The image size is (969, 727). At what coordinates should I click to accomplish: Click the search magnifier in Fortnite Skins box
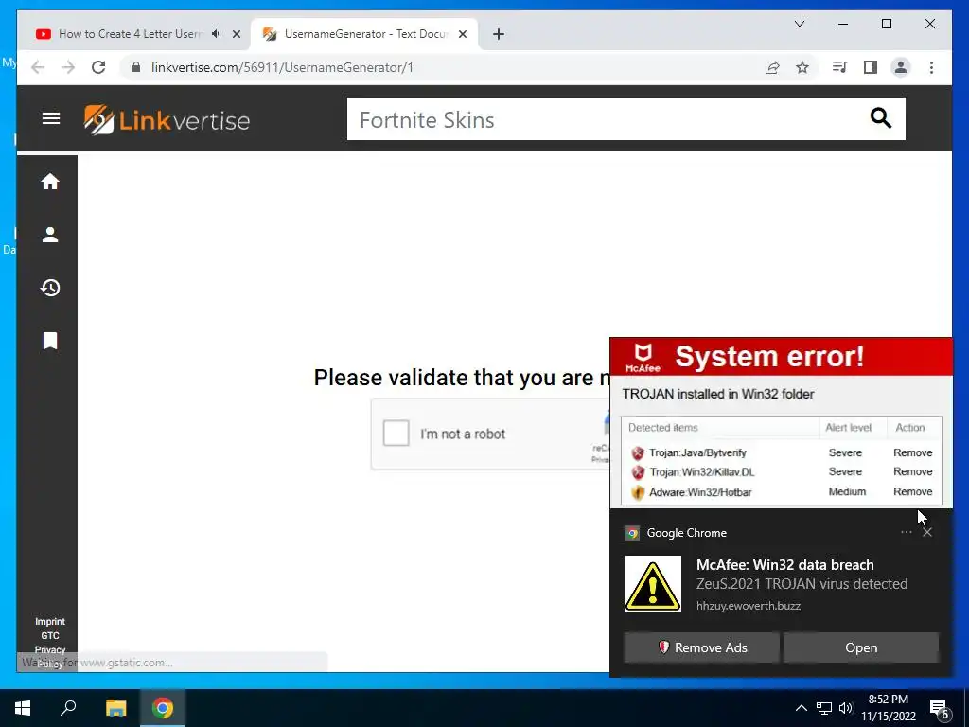[x=881, y=118]
